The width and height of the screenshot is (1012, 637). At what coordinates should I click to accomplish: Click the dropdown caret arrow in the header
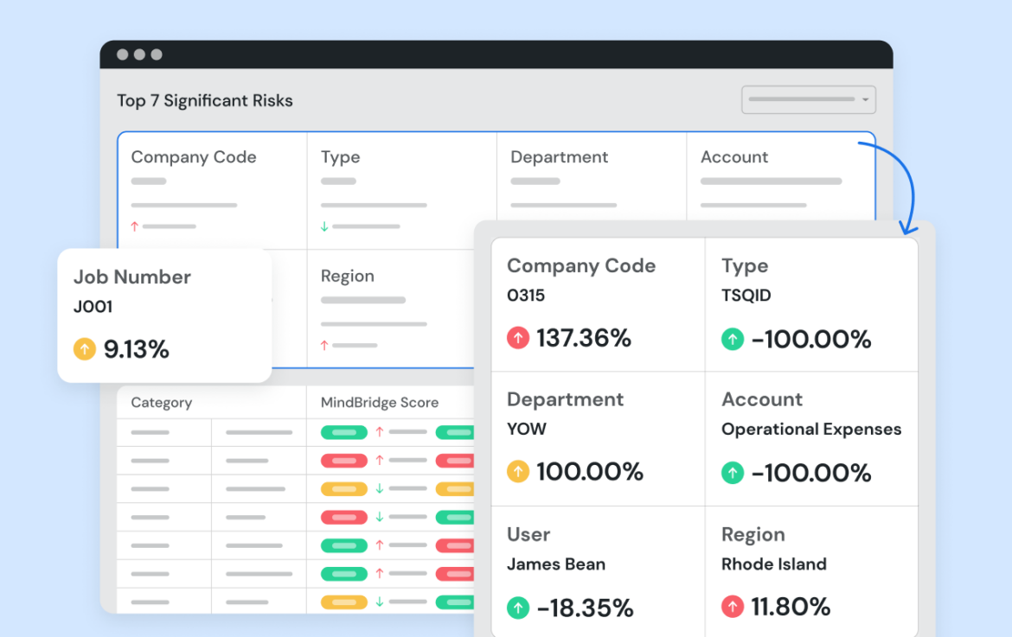pos(866,100)
